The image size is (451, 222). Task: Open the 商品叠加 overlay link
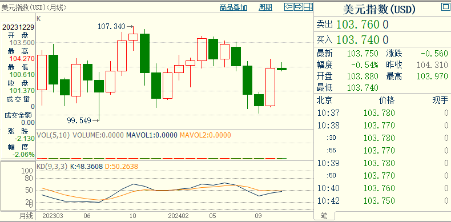(233, 7)
